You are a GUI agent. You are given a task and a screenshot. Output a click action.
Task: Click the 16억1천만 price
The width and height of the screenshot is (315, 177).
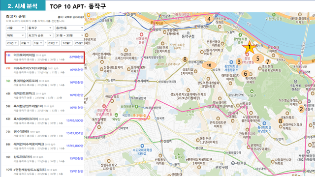(76, 108)
